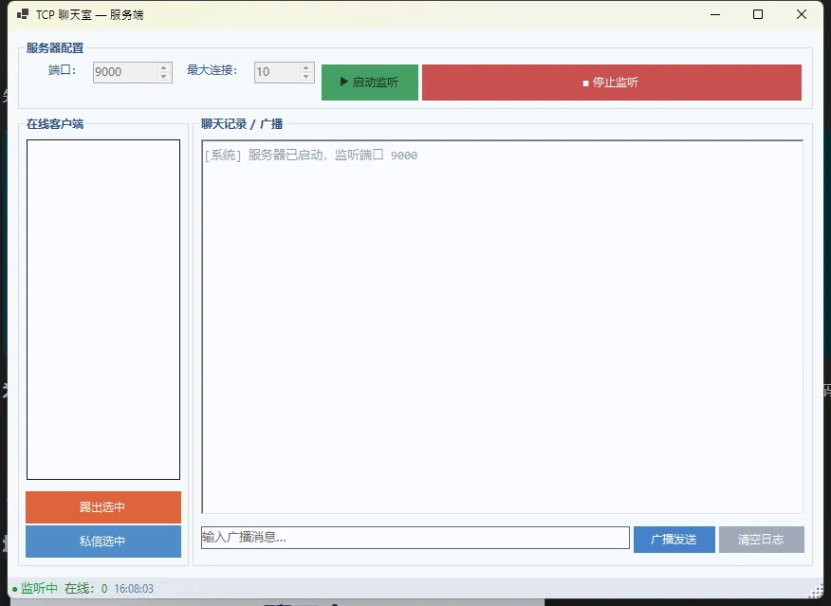
Task: Kick the selected client with 踢出选中
Action: tap(103, 507)
